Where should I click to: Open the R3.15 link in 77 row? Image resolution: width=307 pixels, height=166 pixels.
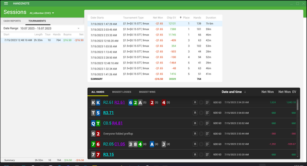pos(108,155)
